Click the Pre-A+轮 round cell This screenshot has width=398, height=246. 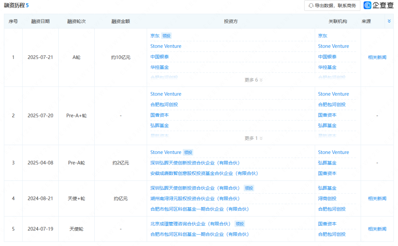[76, 116]
